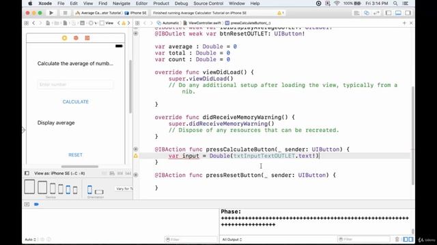This screenshot has width=437, height=245.
Task: Open the Editor menu
Action: coord(141,3)
